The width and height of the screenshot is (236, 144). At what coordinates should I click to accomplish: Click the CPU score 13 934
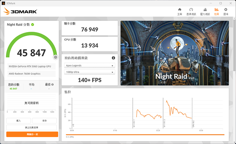coord(90,46)
